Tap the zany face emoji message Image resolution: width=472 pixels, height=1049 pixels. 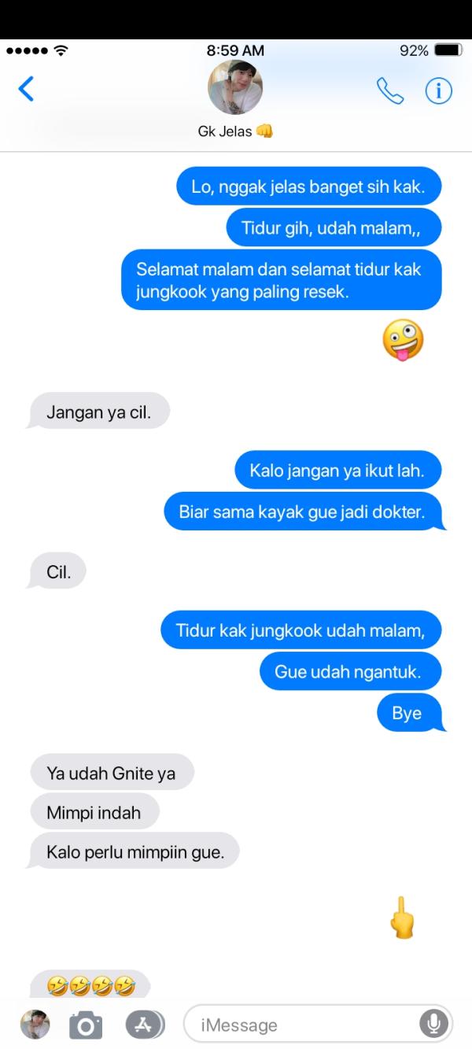(403, 340)
